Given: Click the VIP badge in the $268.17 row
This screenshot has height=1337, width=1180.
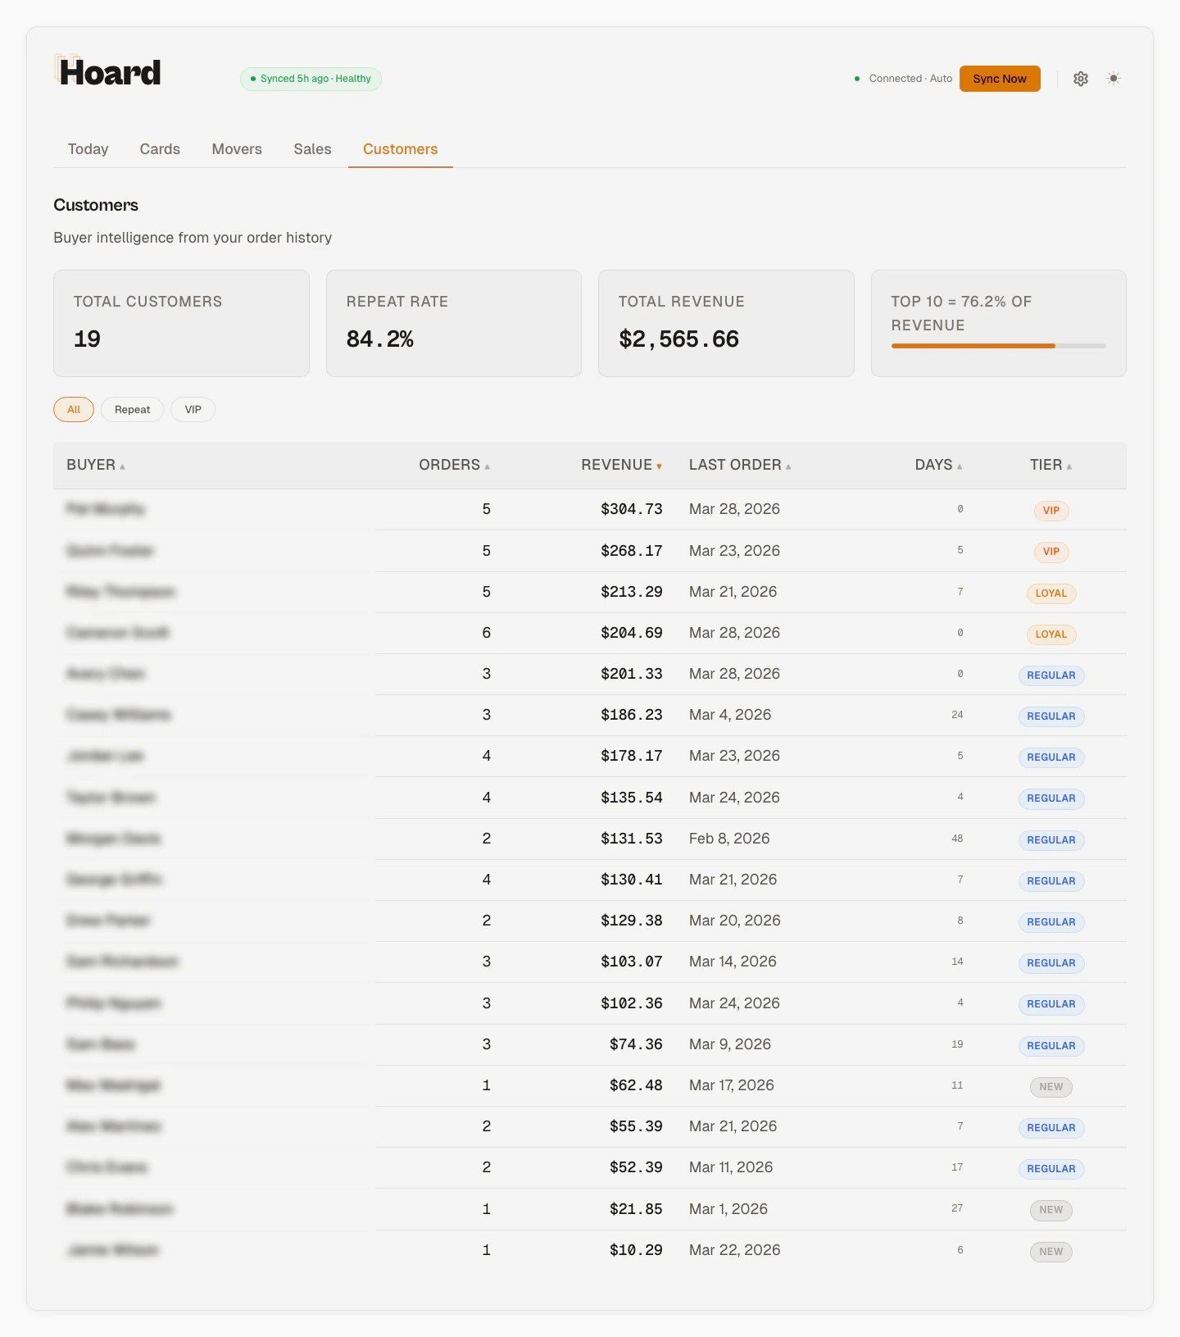Looking at the screenshot, I should 1051,552.
